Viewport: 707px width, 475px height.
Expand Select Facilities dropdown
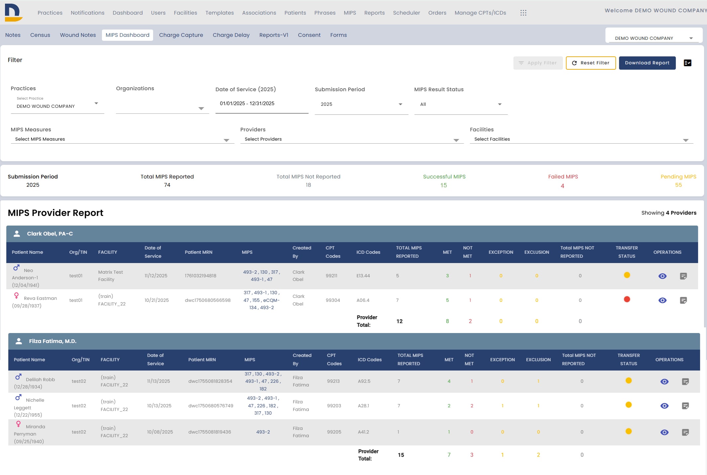coord(581,139)
